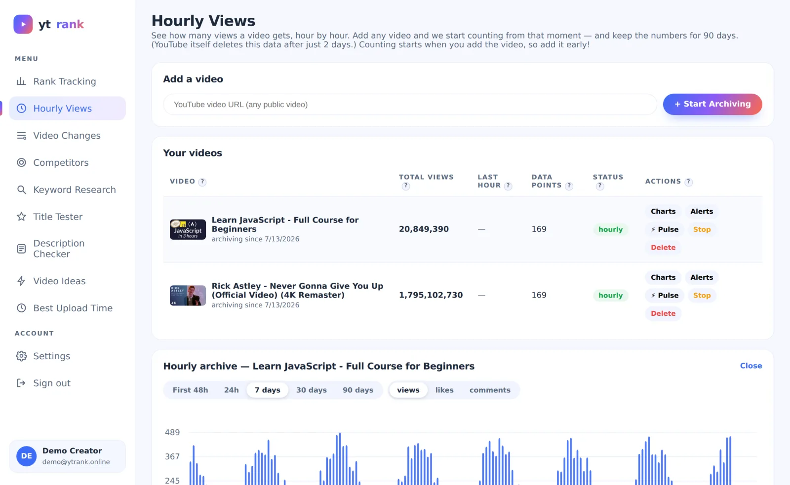The image size is (790, 485).
Task: Open account Settings
Action: [67, 356]
